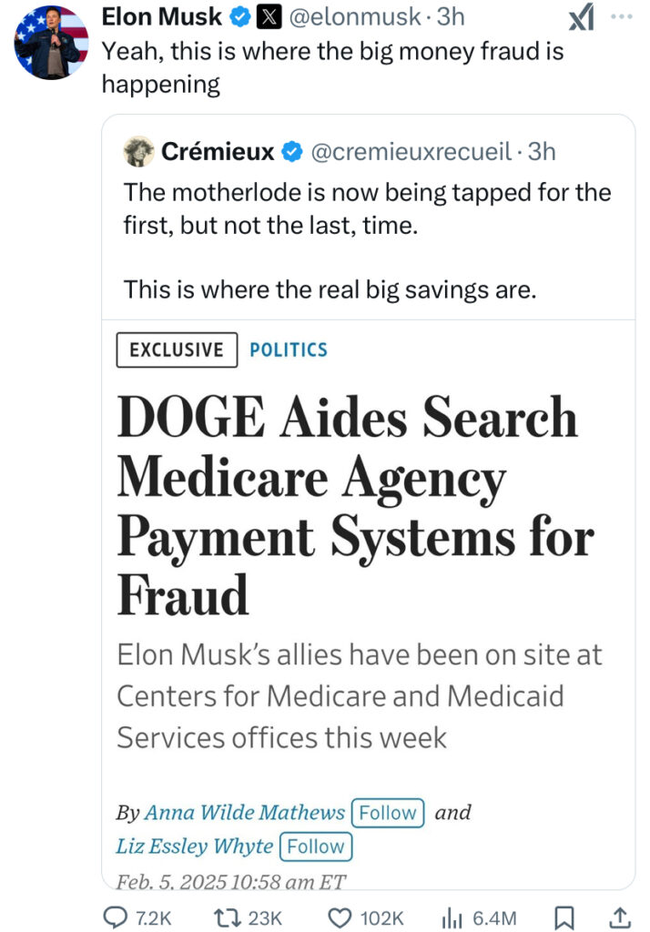Viewport: 650px width, 932px height.
Task: Share the post using the upload arrow icon
Action: (620, 917)
